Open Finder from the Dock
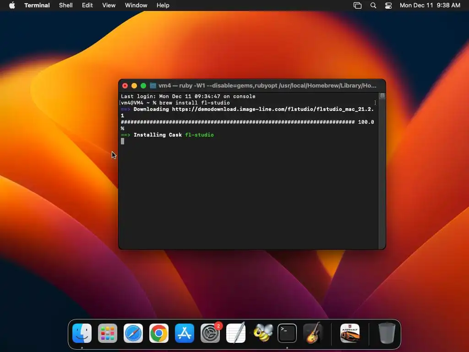Image resolution: width=469 pixels, height=352 pixels. (82, 333)
